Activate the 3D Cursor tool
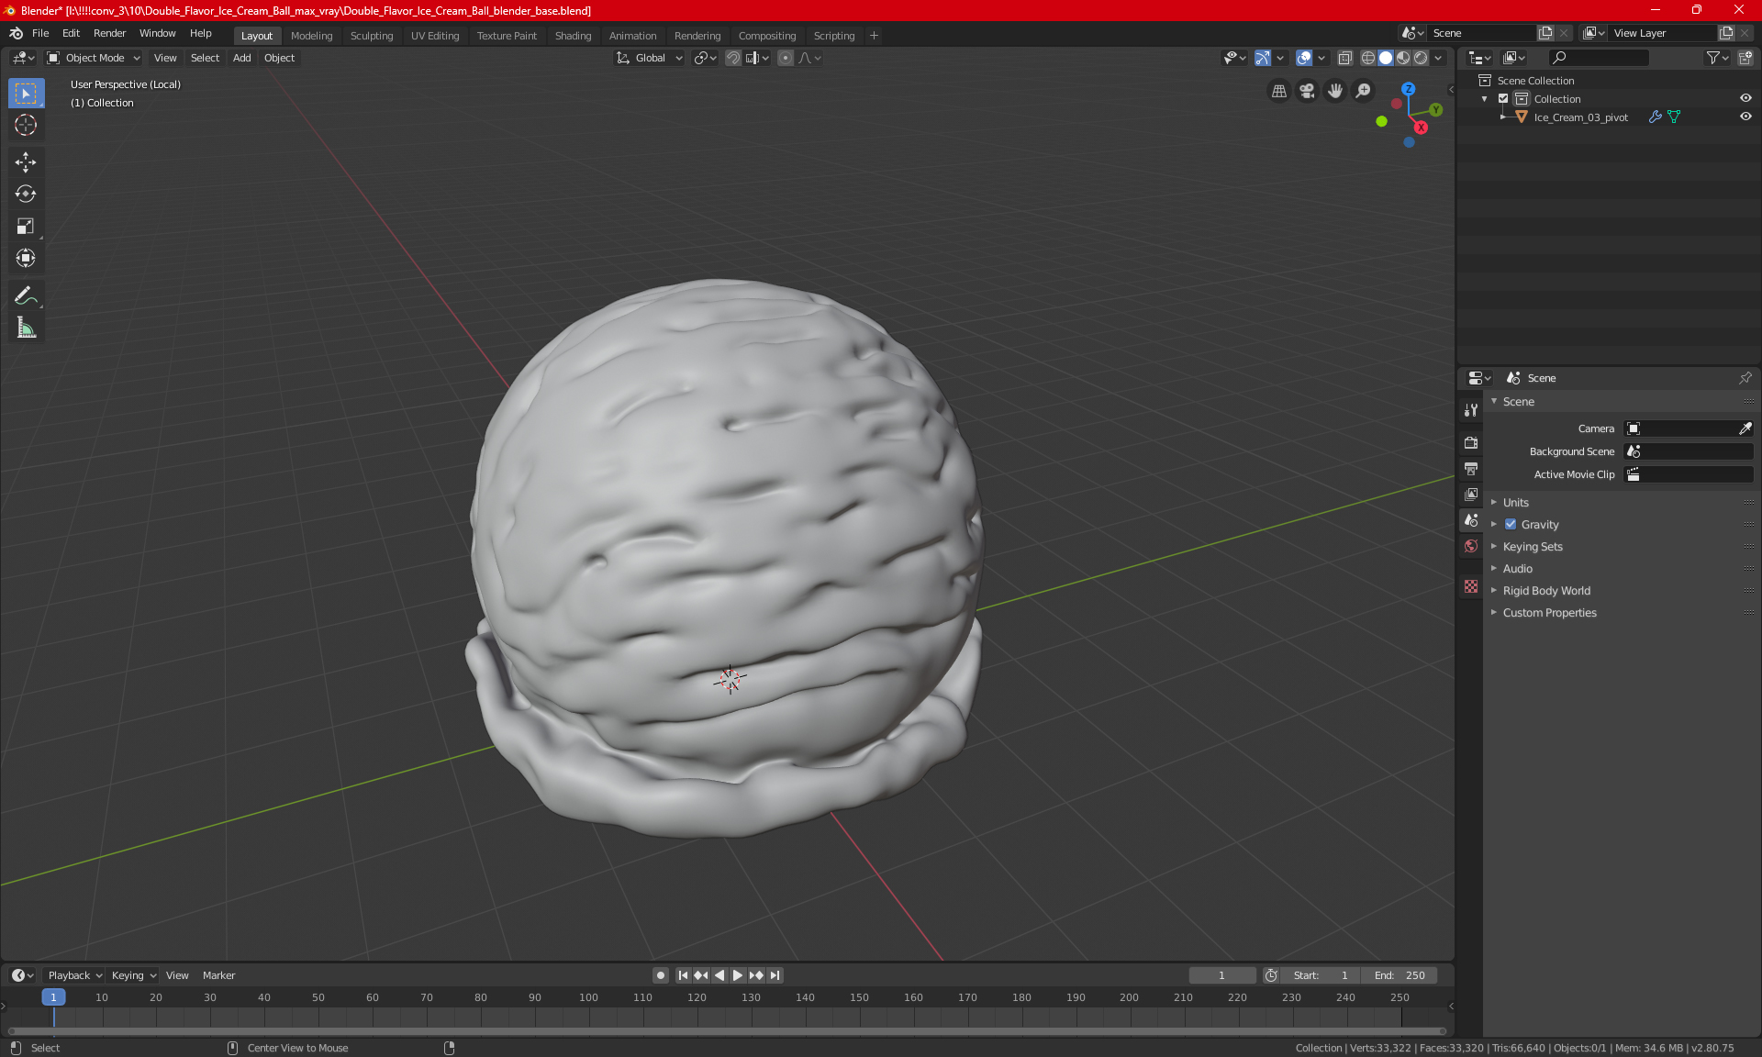 pyautogui.click(x=26, y=125)
